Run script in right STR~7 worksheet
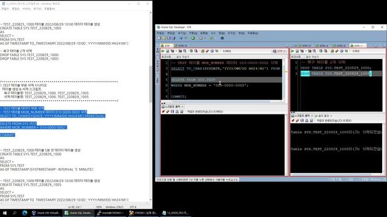The width and height of the screenshot is (387, 217). [297, 51]
